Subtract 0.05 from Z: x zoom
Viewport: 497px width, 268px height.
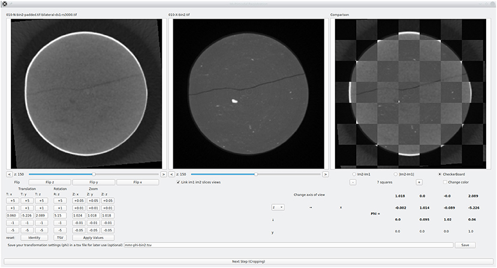pyautogui.click(x=79, y=230)
